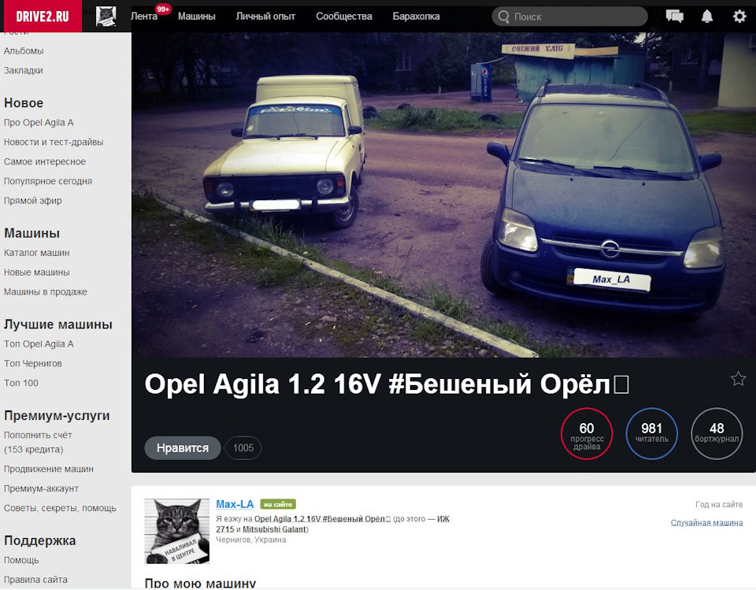756x590 pixels.
Task: Click the Лучшие машины sidebar heading
Action: 57,325
